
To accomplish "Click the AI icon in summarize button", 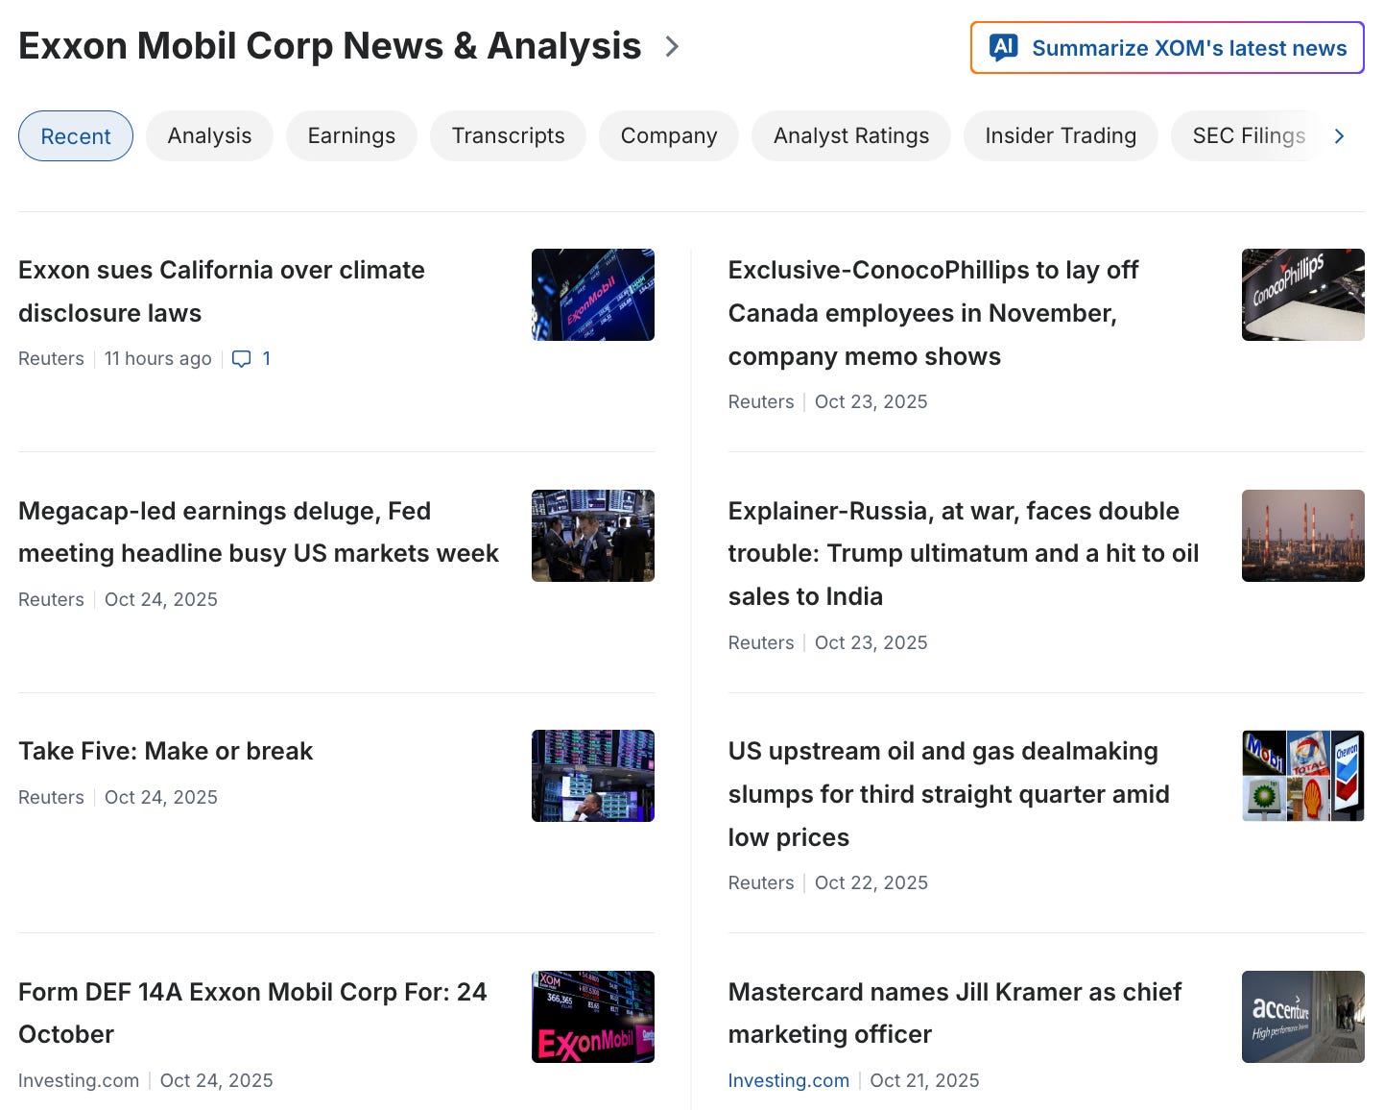I will 1004,47.
